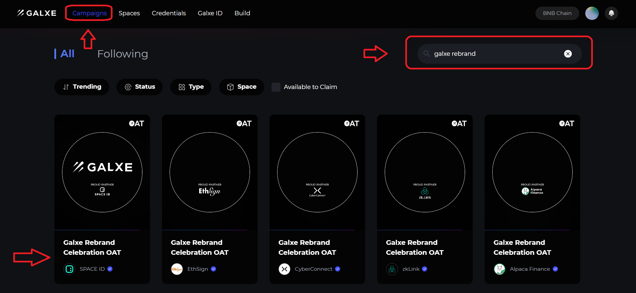Switch to the Build tab
The width and height of the screenshot is (636, 293).
tap(242, 13)
